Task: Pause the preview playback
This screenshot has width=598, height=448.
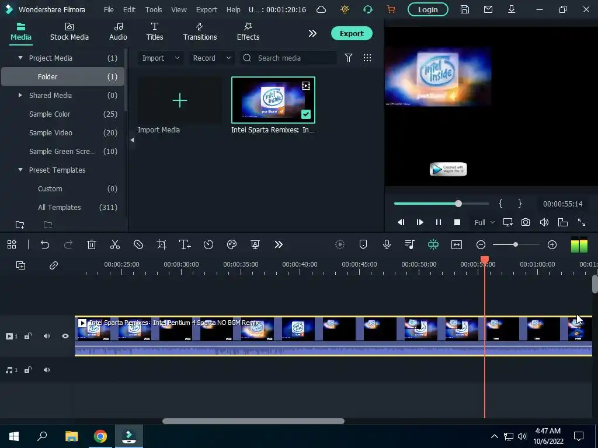Action: tap(439, 222)
